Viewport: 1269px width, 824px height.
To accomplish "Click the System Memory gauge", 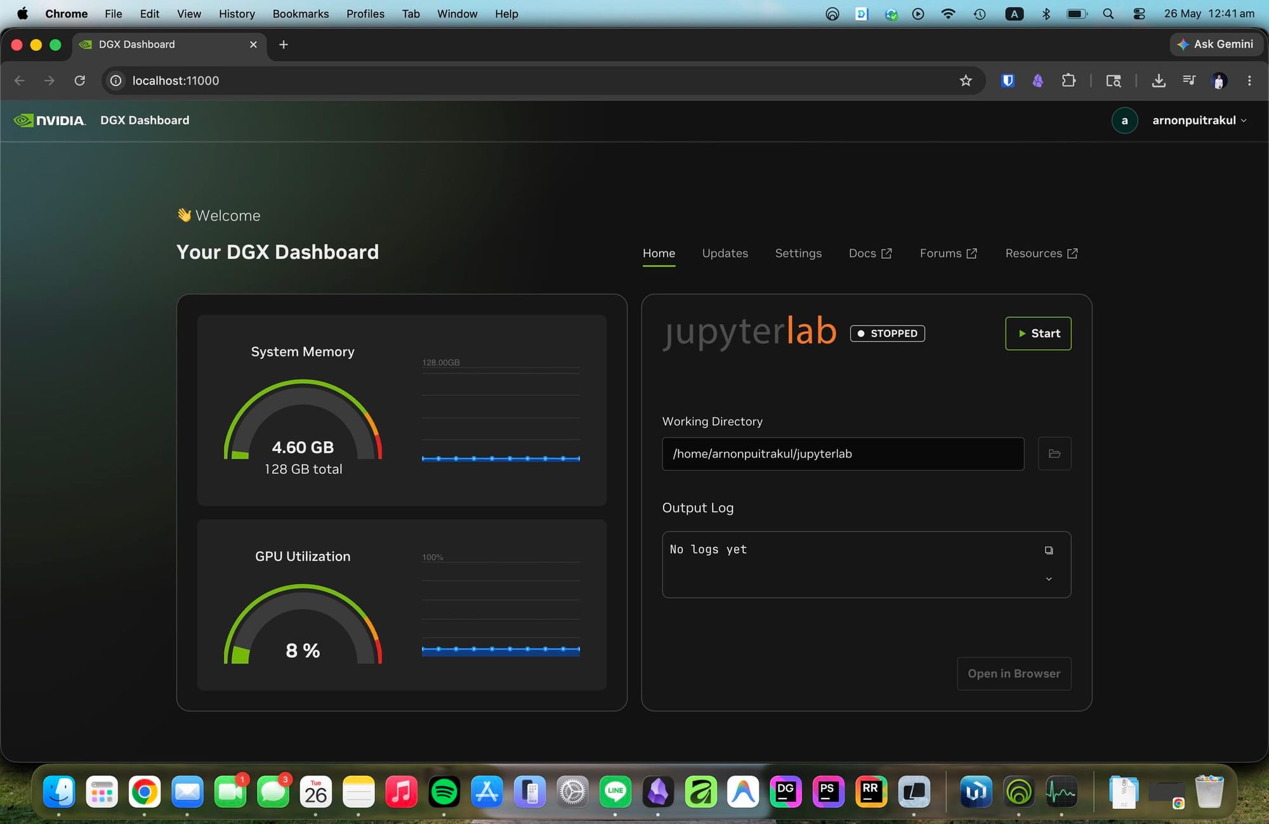I will (x=303, y=419).
